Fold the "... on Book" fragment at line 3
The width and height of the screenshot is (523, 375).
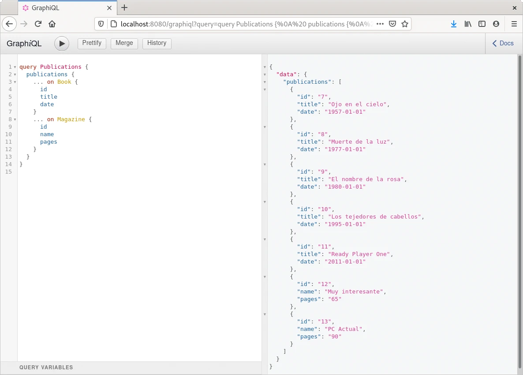(15, 82)
